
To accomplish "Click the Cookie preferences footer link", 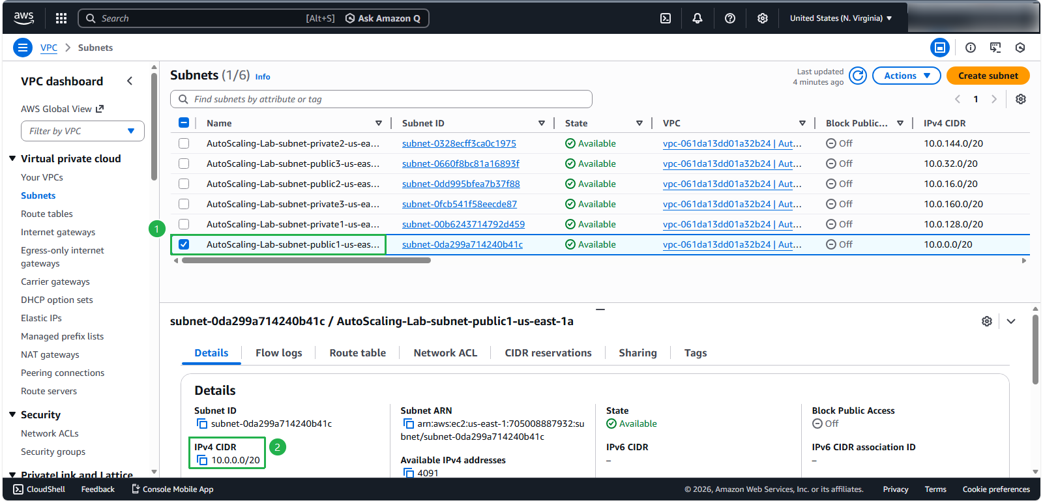I will point(996,489).
